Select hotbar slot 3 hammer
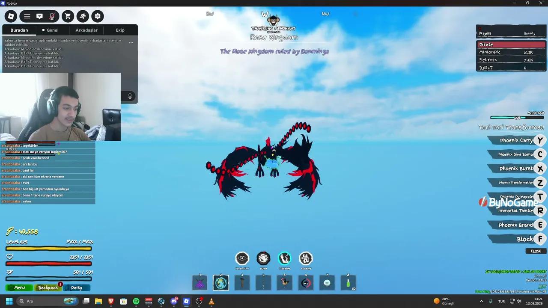548x308 pixels. 242,283
